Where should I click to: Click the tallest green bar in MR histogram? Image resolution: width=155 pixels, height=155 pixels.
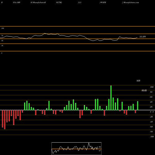coord(111,98)
